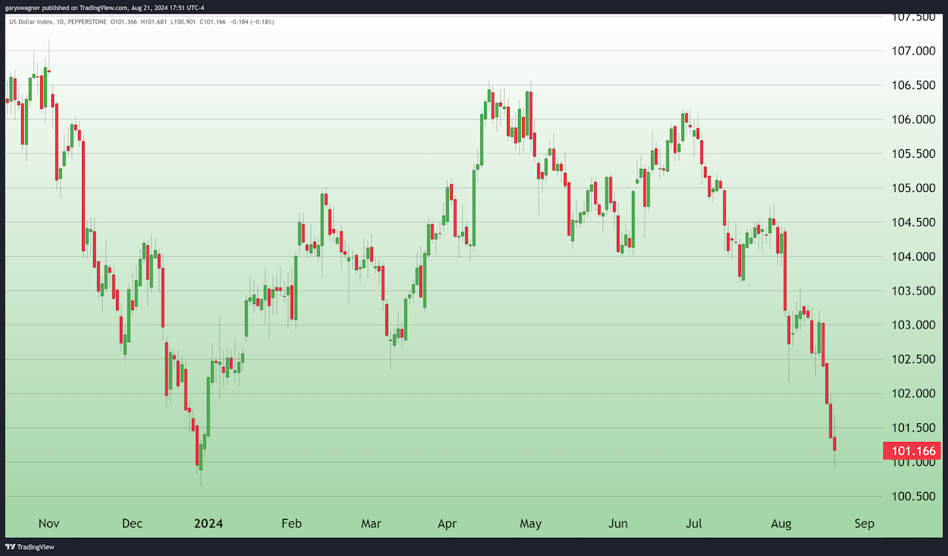This screenshot has height=556, width=948.
Task: Click the Nov marker on time axis
Action: pyautogui.click(x=48, y=524)
